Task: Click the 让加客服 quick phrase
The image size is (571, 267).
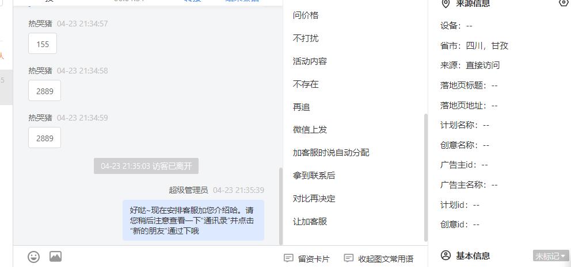Action: point(310,222)
